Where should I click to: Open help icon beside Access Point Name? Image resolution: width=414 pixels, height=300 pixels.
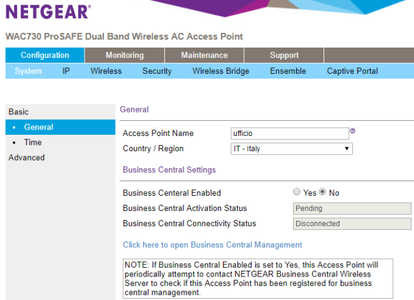tap(352, 131)
